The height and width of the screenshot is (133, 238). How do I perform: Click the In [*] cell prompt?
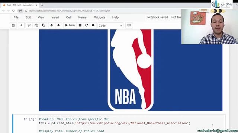(30, 119)
